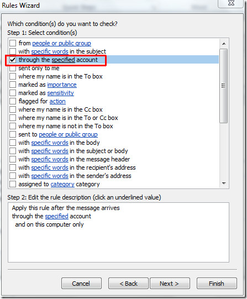This screenshot has height=299, width=247.
Task: Click 'specified' link in rule description
Action: click(56, 216)
